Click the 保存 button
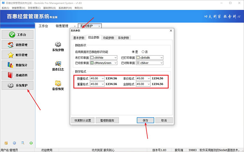Image resolution: width=244 pixels, height=152 pixels. point(145,120)
